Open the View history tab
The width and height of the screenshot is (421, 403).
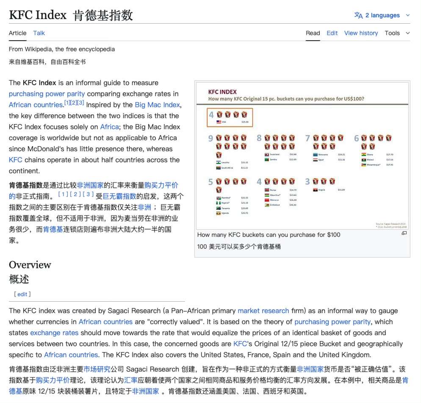coord(361,33)
